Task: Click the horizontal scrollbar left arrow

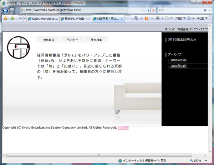Action: coord(4,155)
